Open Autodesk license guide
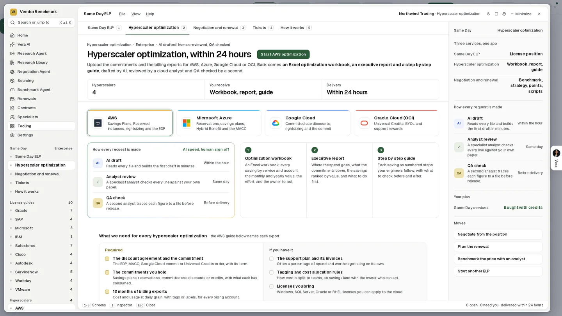Image resolution: width=562 pixels, height=316 pixels. (x=41, y=263)
